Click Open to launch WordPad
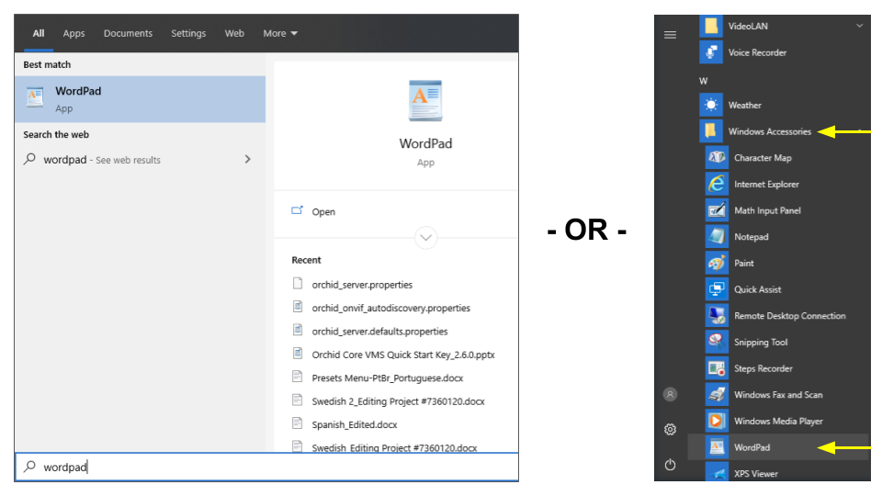882x496 pixels. pos(322,211)
